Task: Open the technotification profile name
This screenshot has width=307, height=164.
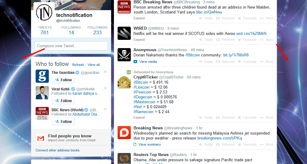Action: (74, 15)
